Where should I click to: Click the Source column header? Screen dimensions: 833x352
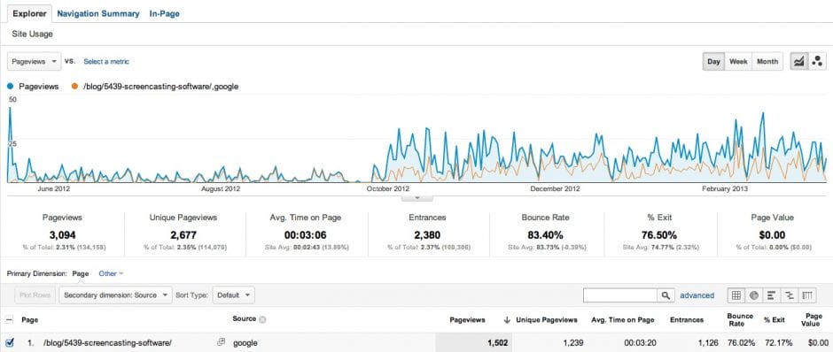pos(245,319)
